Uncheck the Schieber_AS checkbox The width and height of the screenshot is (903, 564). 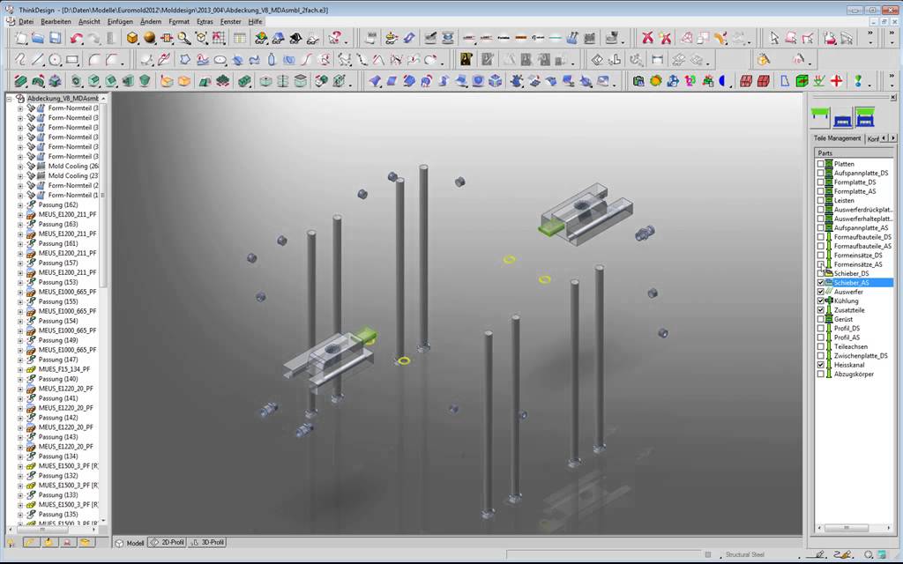pyautogui.click(x=821, y=283)
